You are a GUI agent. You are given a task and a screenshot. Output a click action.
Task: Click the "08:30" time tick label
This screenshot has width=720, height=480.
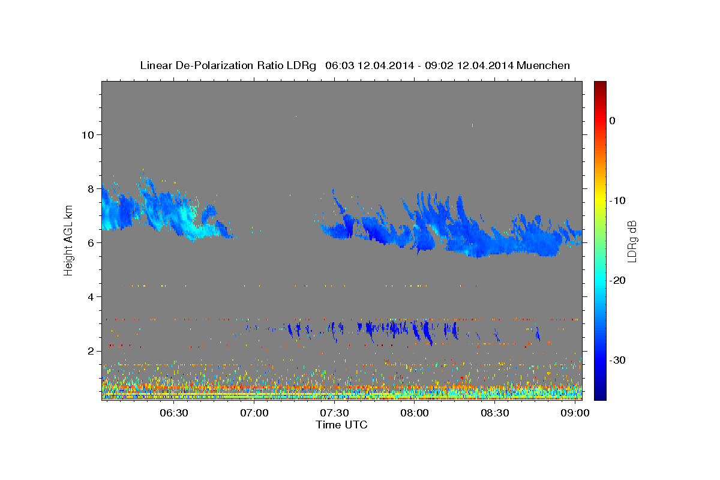click(495, 413)
